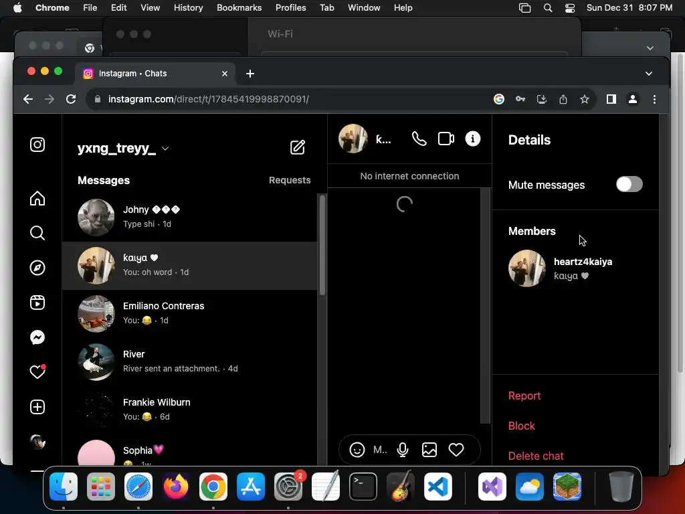Open the Window menu
Viewport: 685px width, 514px height.
[x=364, y=7]
